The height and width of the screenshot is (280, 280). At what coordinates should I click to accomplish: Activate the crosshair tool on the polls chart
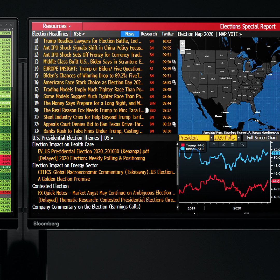click(x=214, y=144)
